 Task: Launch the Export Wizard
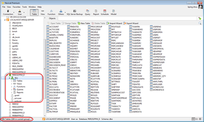131,23
